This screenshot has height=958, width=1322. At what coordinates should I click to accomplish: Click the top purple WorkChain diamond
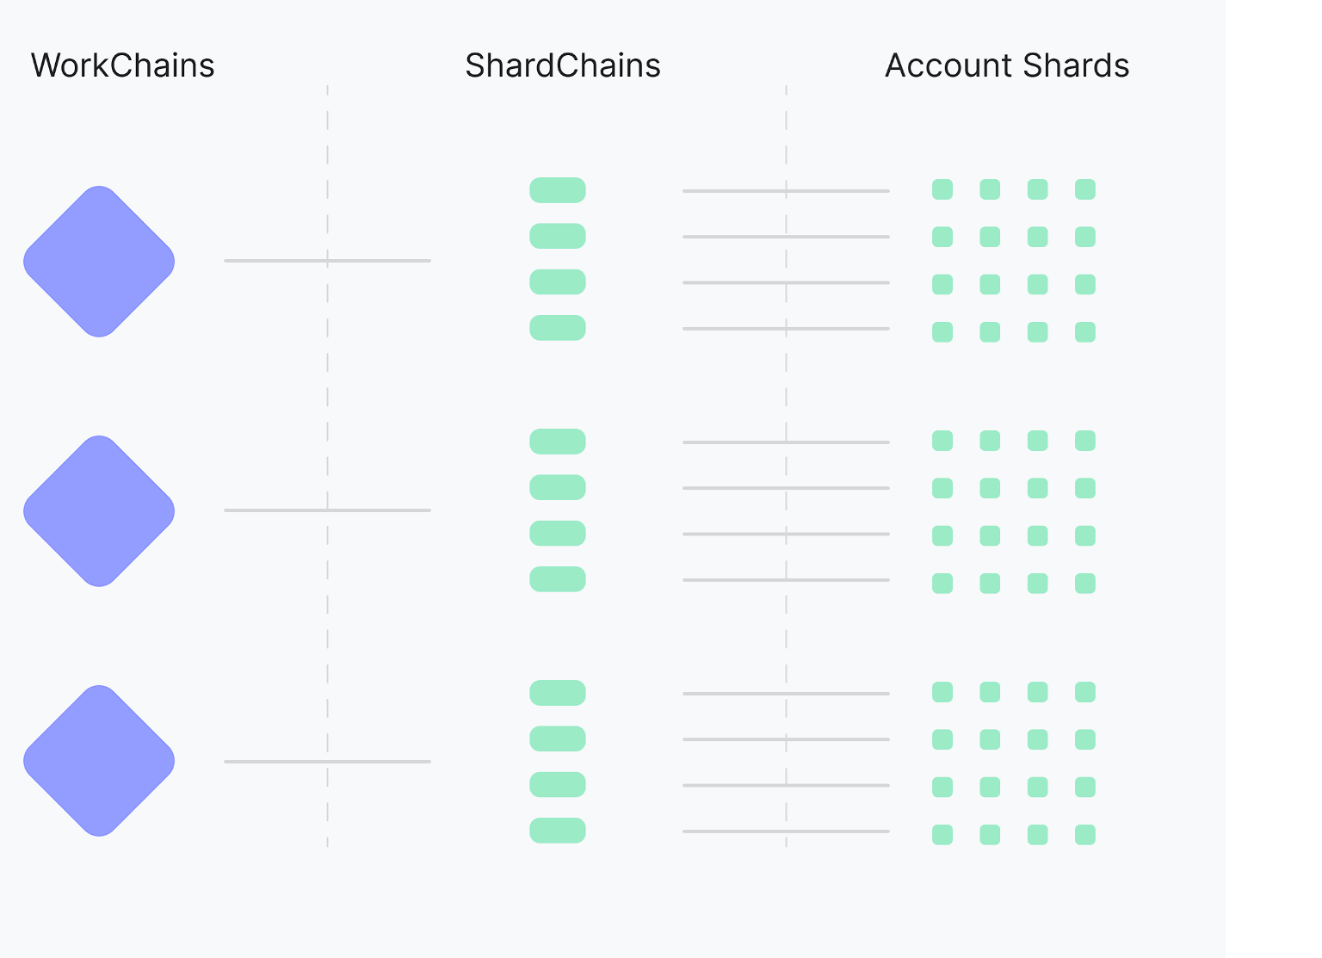coord(99,262)
